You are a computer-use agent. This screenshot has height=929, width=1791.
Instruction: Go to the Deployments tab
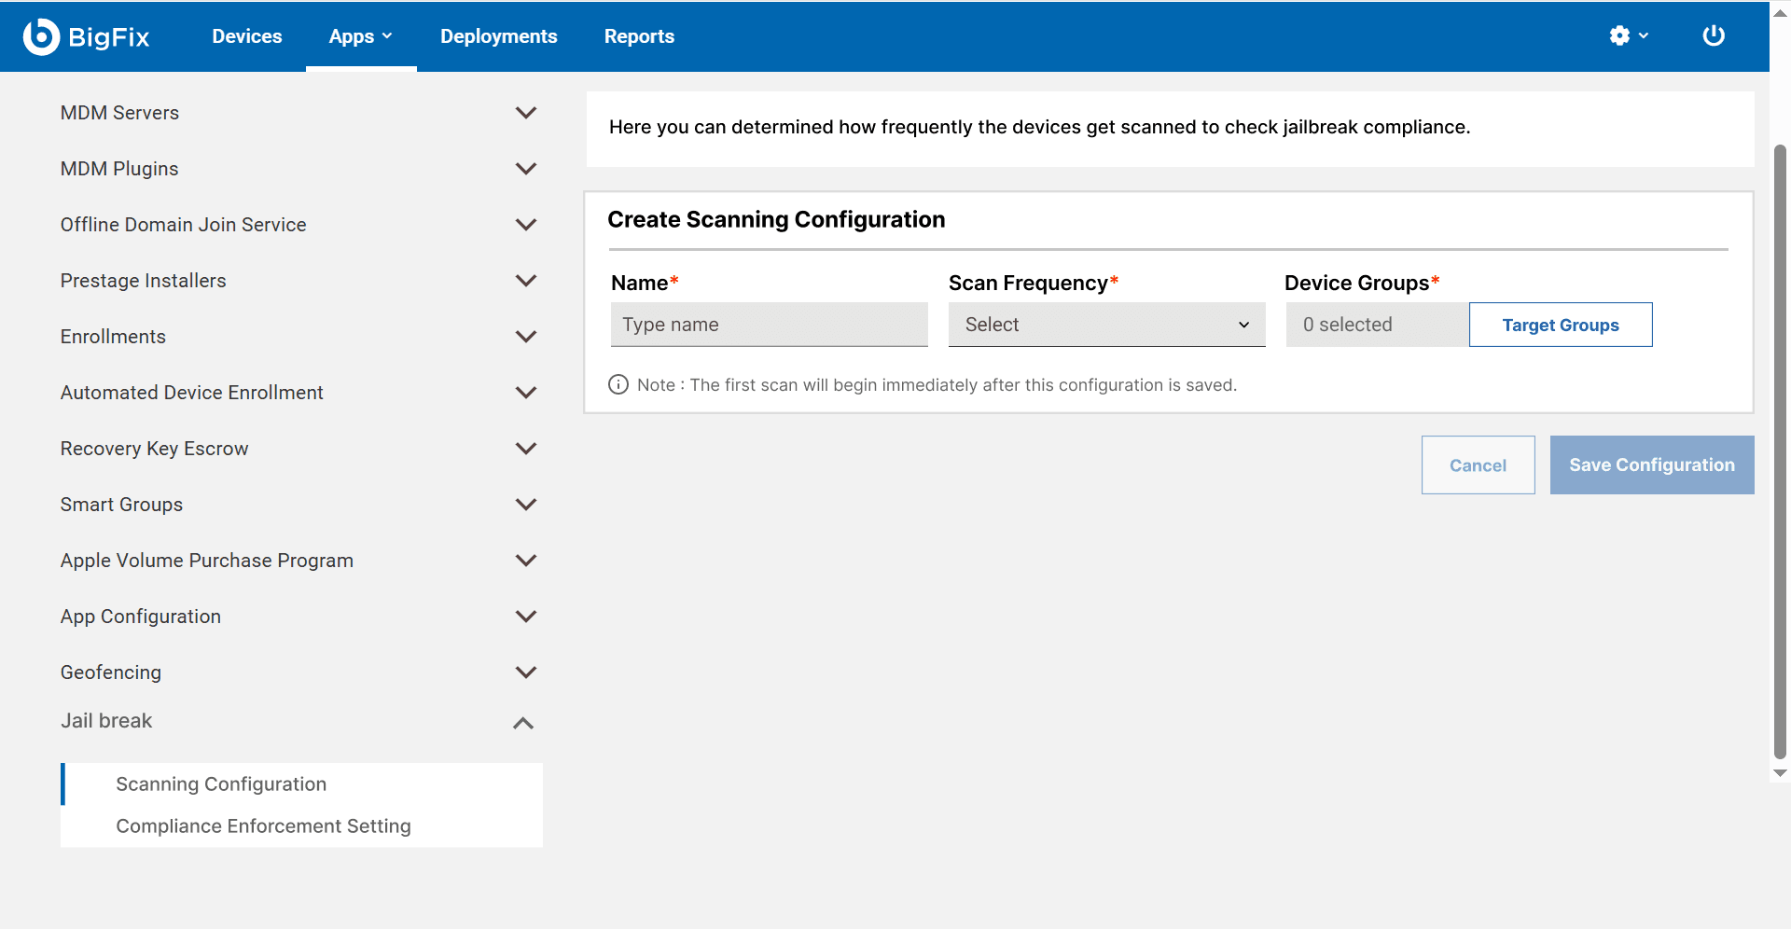pos(499,36)
